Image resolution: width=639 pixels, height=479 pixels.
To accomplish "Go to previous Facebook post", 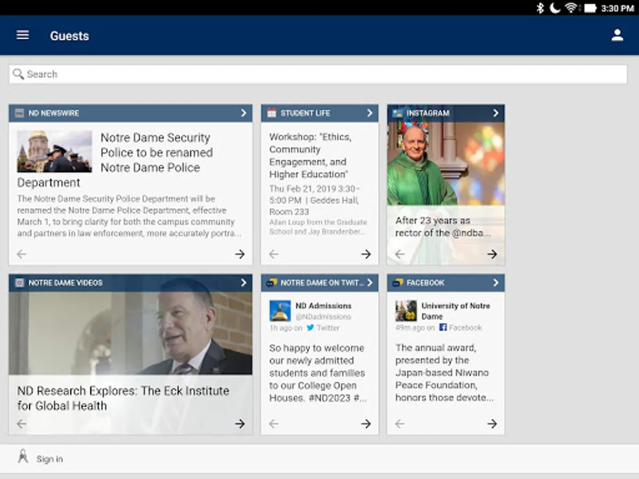I will tap(400, 424).
